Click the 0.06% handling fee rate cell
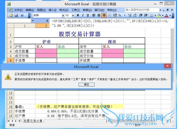The height and width of the screenshot is (129, 177). (46, 111)
